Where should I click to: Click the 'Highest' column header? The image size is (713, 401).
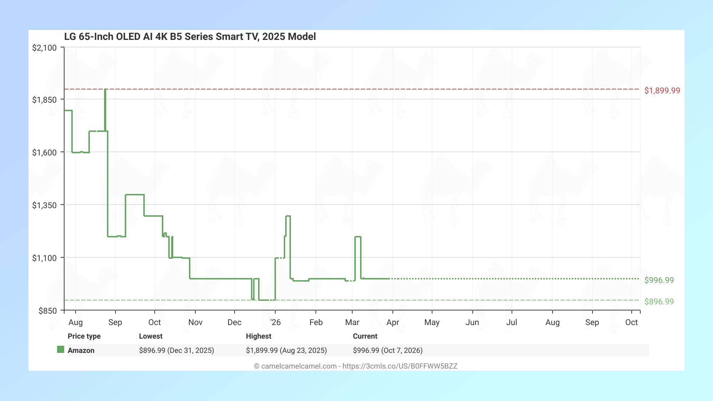(258, 336)
